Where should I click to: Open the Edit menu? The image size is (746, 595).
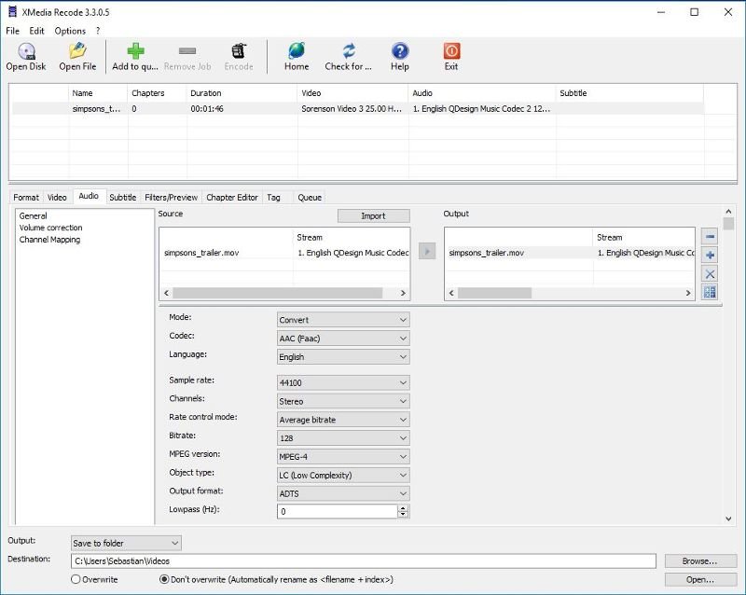pyautogui.click(x=36, y=31)
